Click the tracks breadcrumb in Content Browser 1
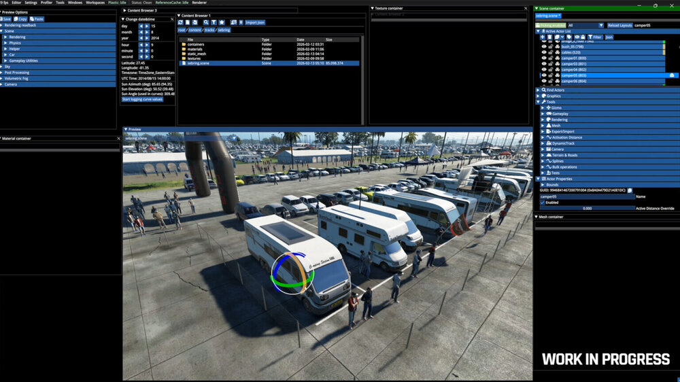 point(209,30)
